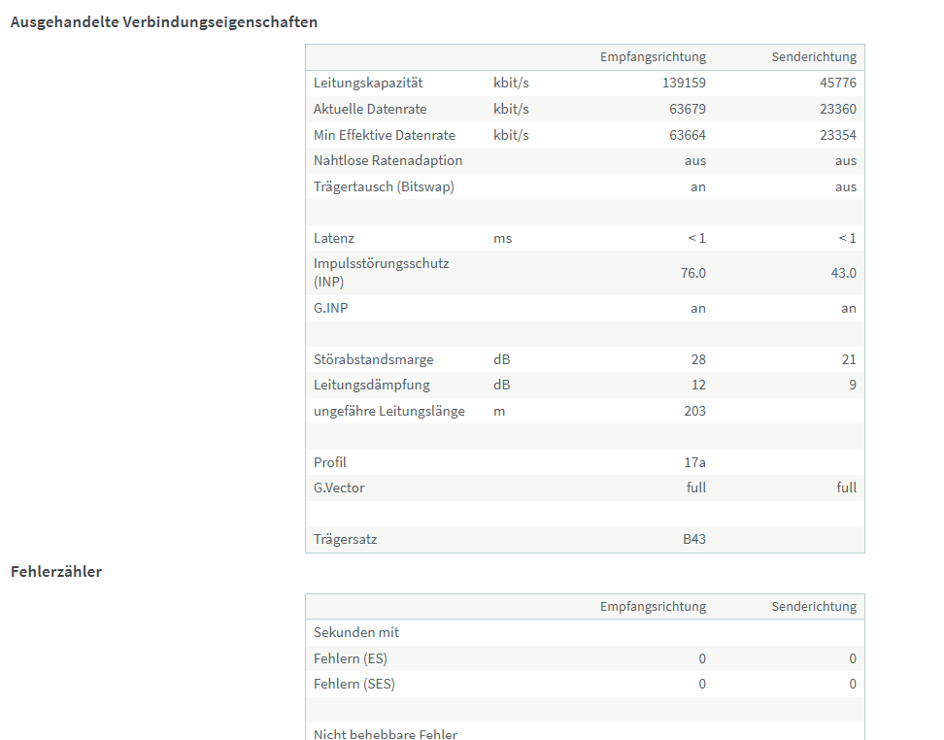Viewport: 944px width, 740px height.
Task: Click the Leitungsdämpfung send value 9
Action: (852, 385)
